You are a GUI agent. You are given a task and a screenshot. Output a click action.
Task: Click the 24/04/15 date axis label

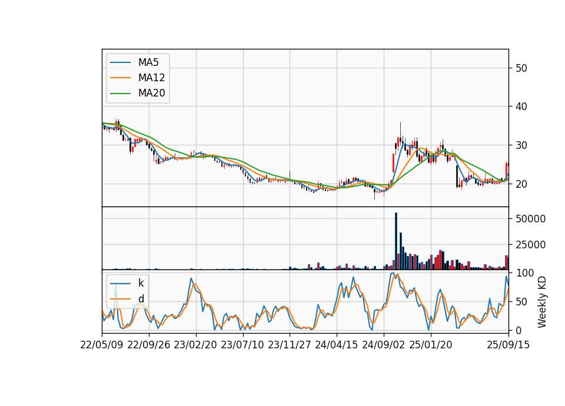(x=337, y=345)
